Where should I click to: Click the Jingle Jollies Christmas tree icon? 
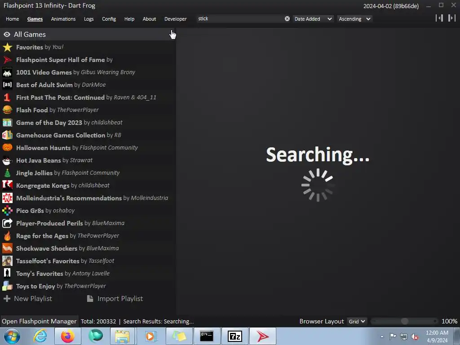(x=7, y=173)
